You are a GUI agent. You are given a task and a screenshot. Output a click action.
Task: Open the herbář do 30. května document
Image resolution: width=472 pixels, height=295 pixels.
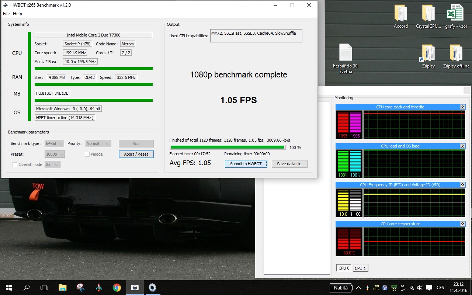tap(346, 59)
